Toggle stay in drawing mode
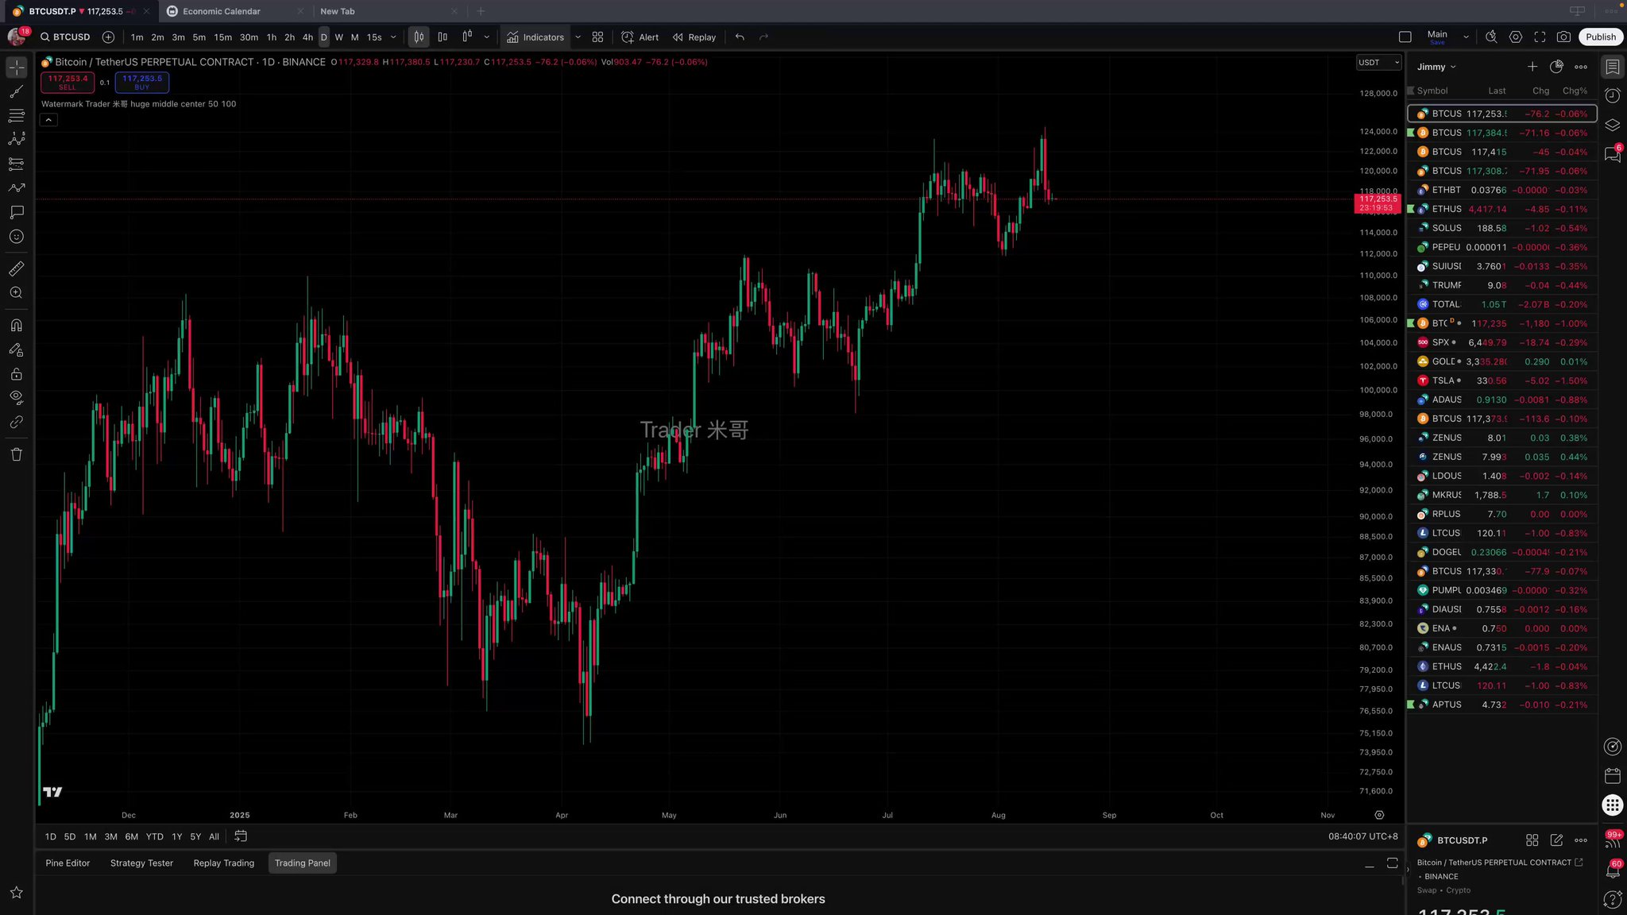This screenshot has height=915, width=1627. (x=17, y=349)
